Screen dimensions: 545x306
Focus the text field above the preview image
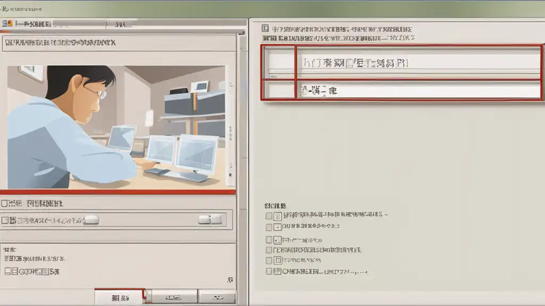pyautogui.click(x=119, y=44)
